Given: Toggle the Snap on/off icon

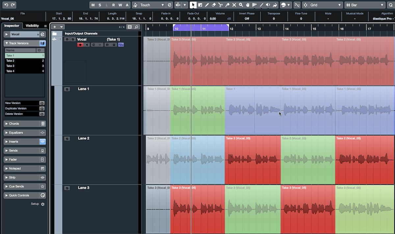Looking at the screenshot, I should point(305,5).
